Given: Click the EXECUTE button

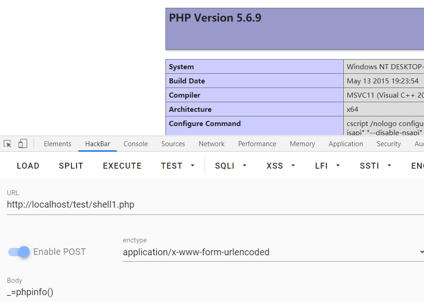Looking at the screenshot, I should [x=122, y=165].
